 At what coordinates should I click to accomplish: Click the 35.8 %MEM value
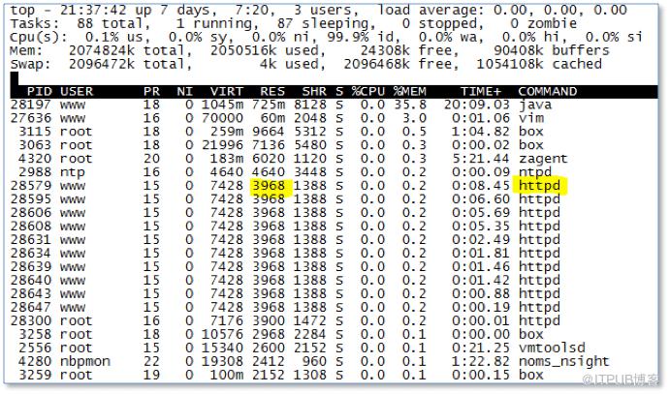coord(409,105)
